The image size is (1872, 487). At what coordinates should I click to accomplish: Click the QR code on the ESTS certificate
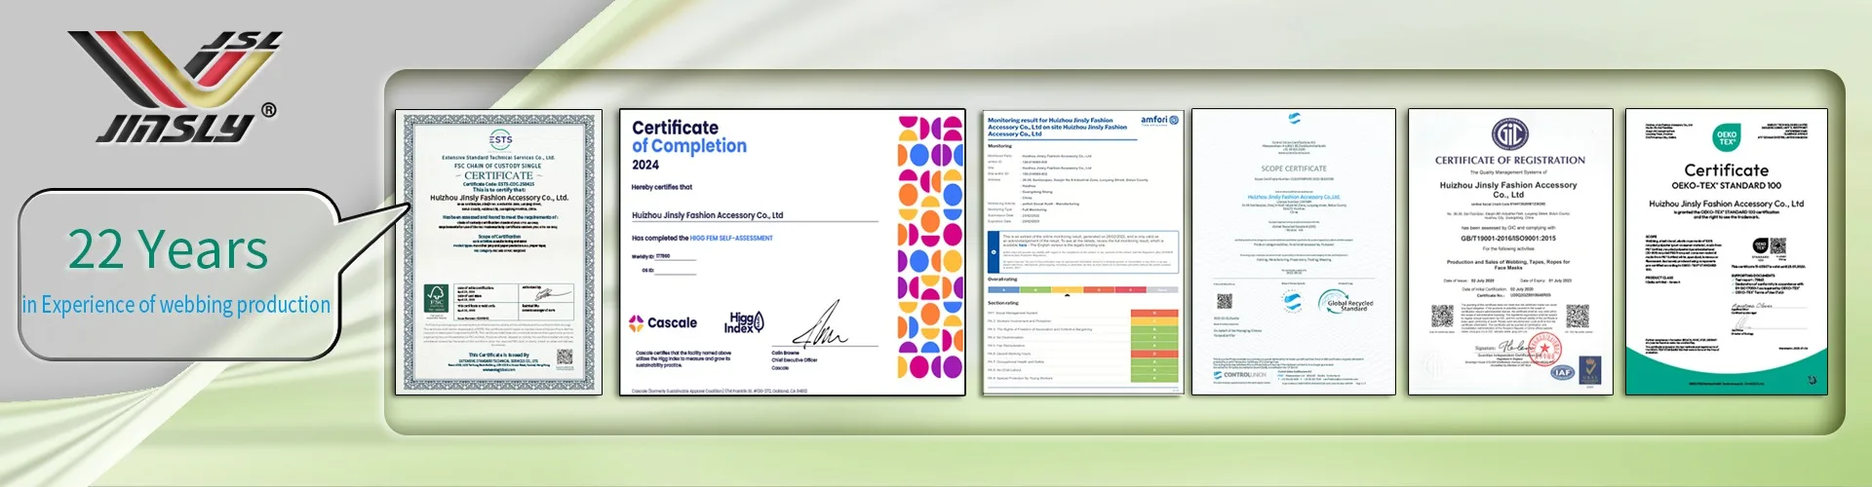click(565, 356)
